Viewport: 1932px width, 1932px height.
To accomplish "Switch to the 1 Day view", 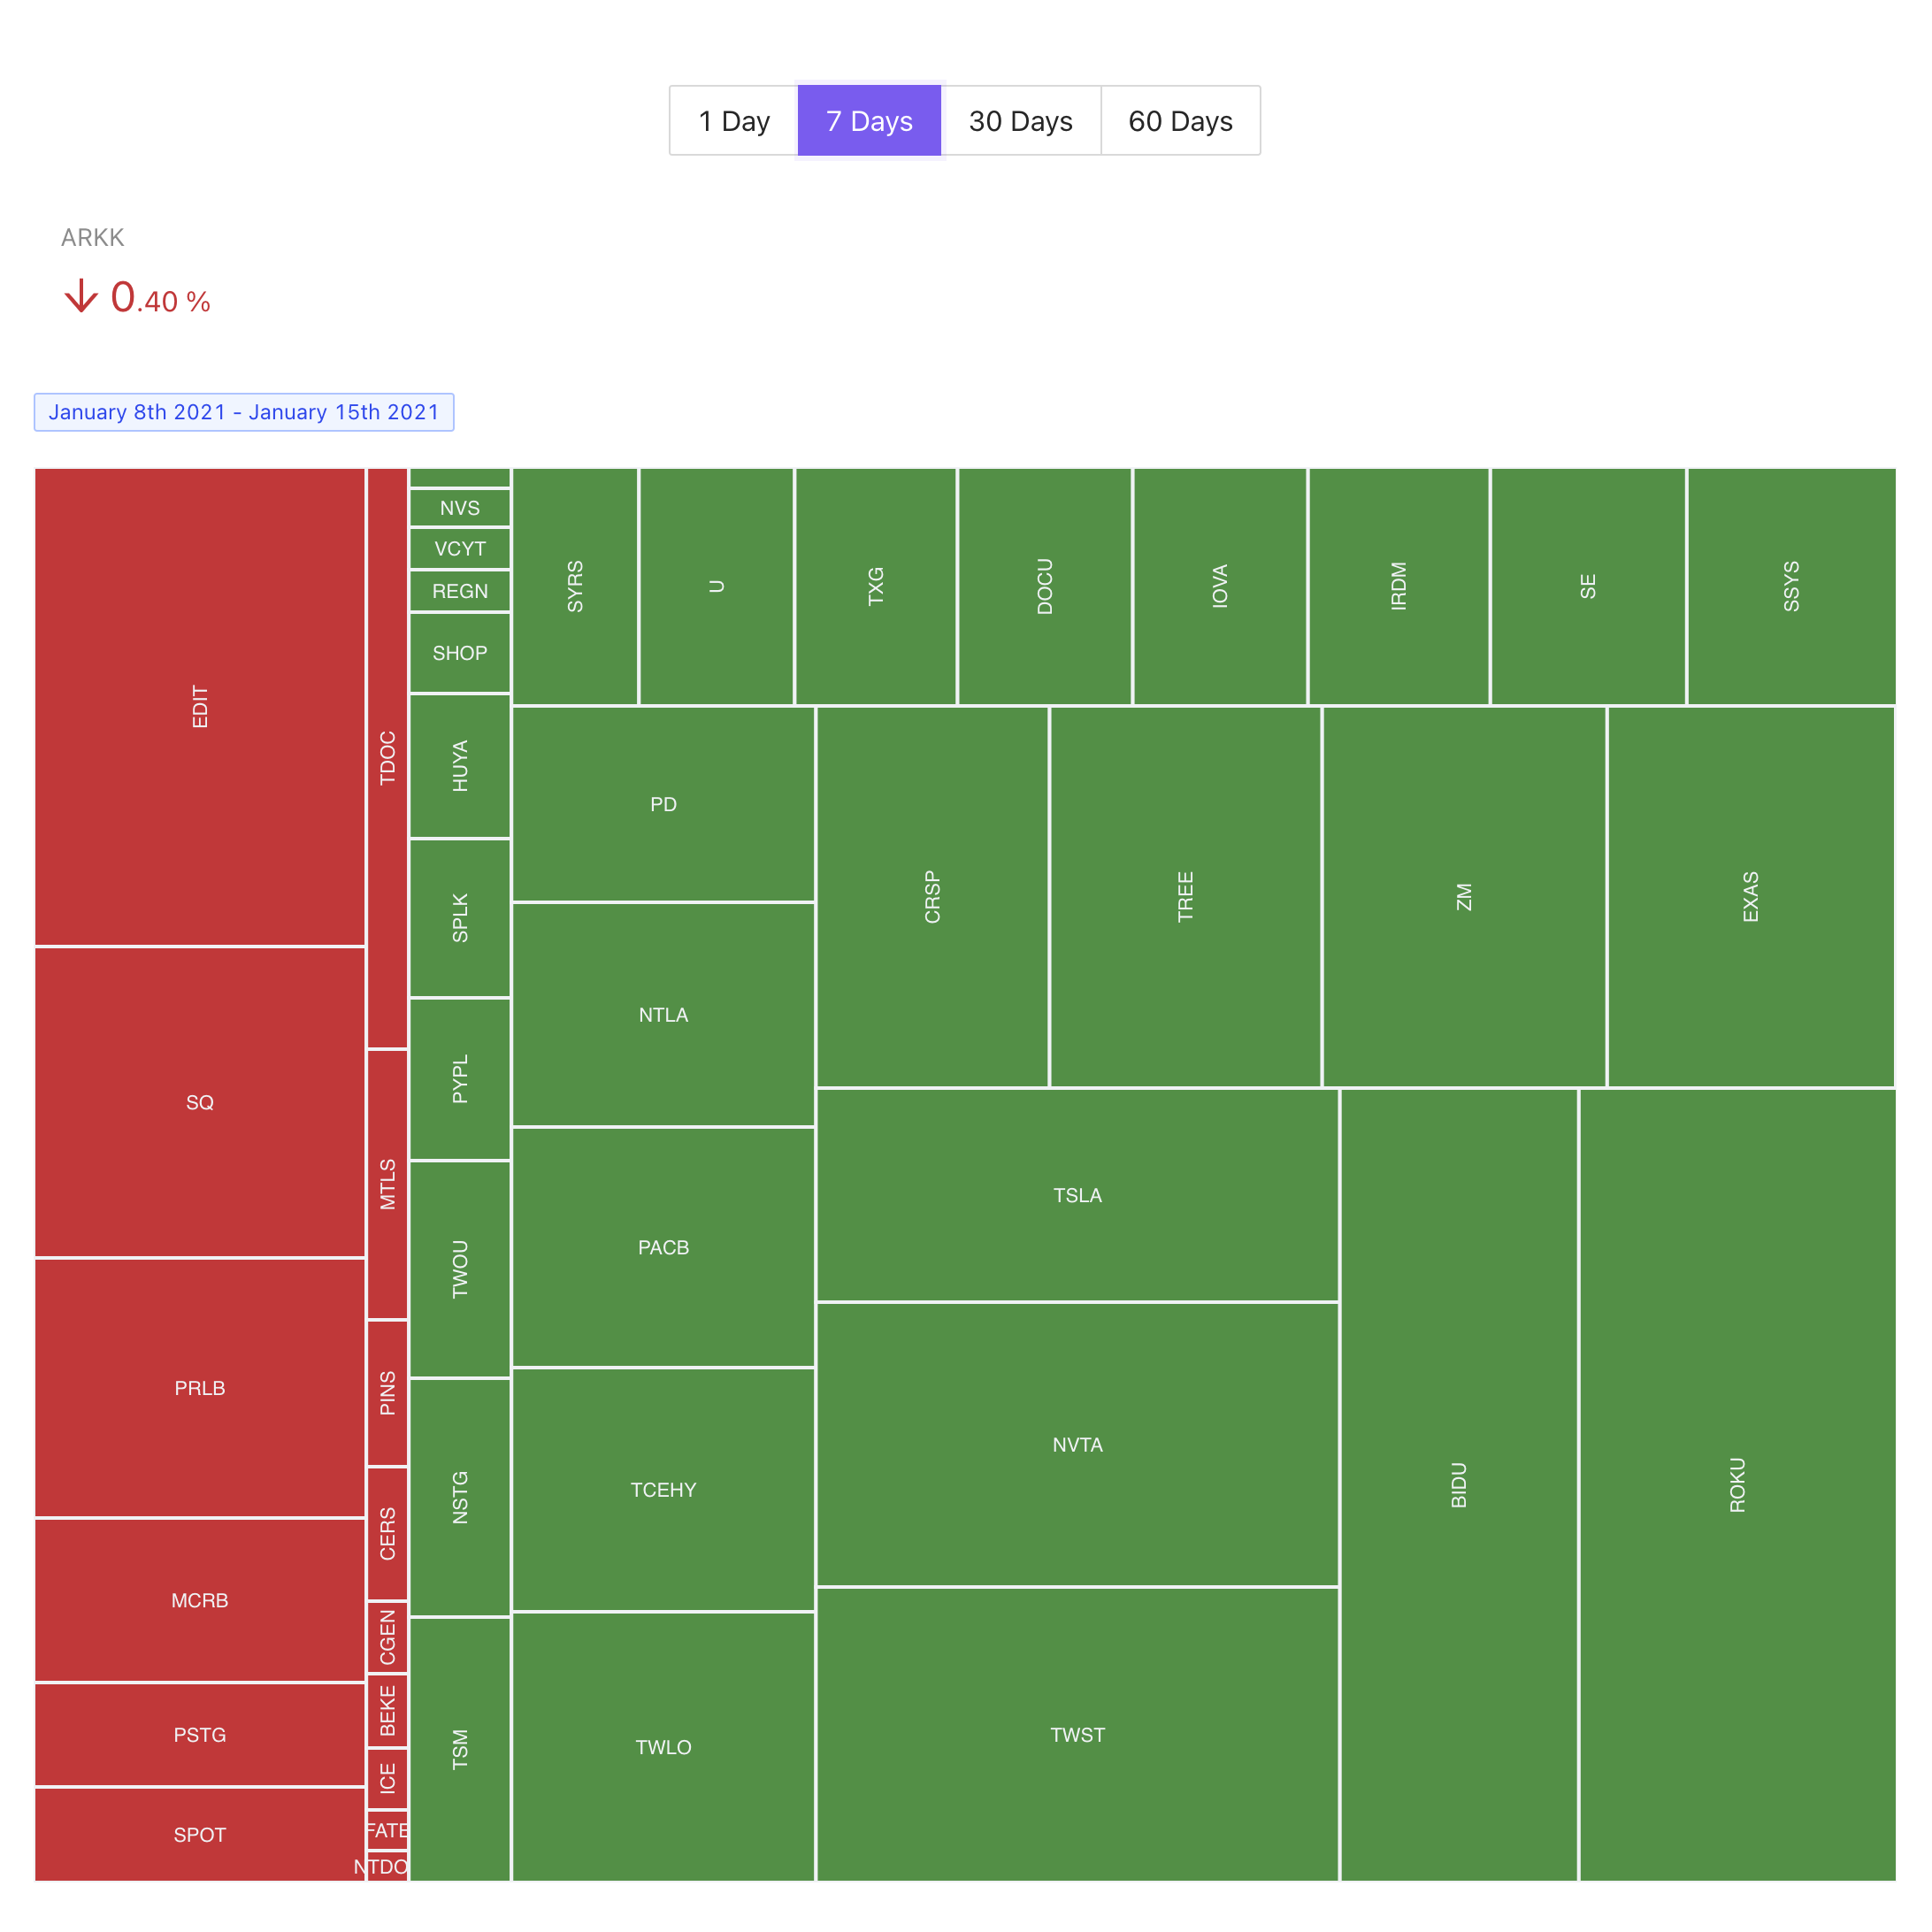I will click(733, 121).
